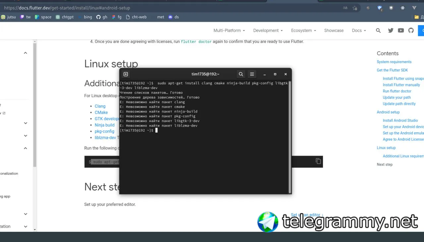Go to Update path directly section
This screenshot has height=242, width=424.
click(x=399, y=104)
